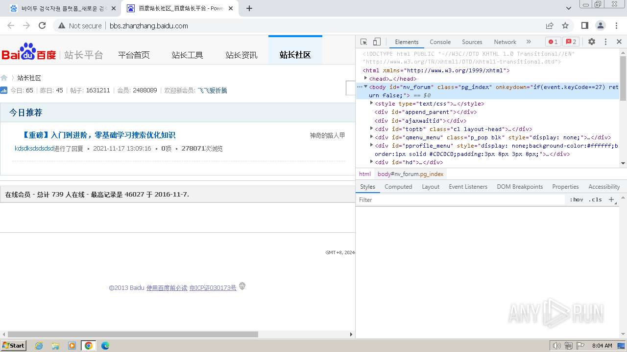Viewport: 627px width, 352px height.
Task: Click the Not secure warning icon
Action: 62,26
